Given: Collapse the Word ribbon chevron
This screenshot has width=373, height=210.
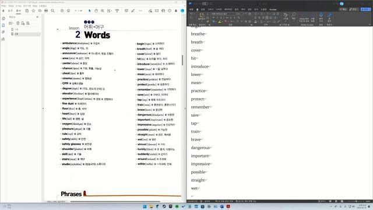Looking at the screenshot, I should click(370, 24).
